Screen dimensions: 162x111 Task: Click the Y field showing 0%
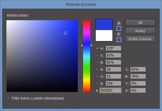[138, 83]
